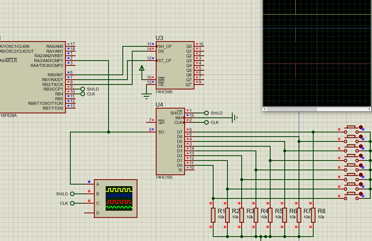Click the Q7' output label on U3
Screen dimensions: 372x241
[189, 85]
